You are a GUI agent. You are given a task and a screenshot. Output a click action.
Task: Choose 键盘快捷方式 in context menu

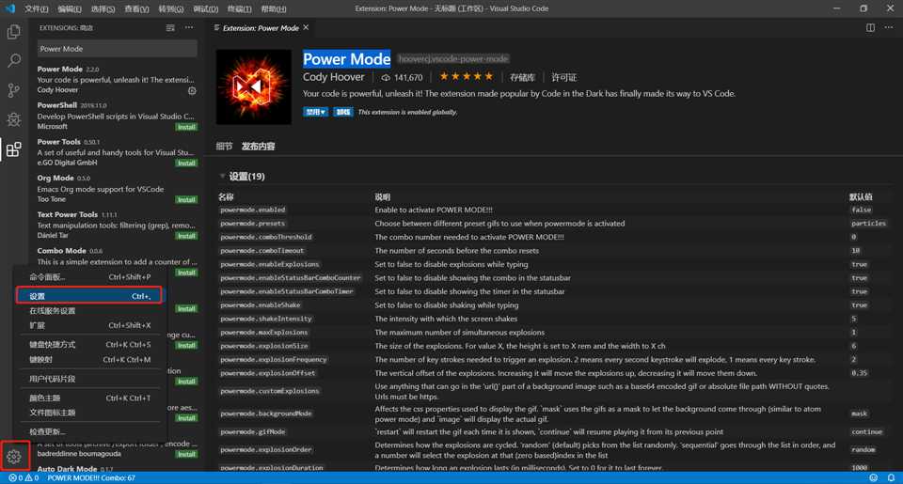point(90,344)
